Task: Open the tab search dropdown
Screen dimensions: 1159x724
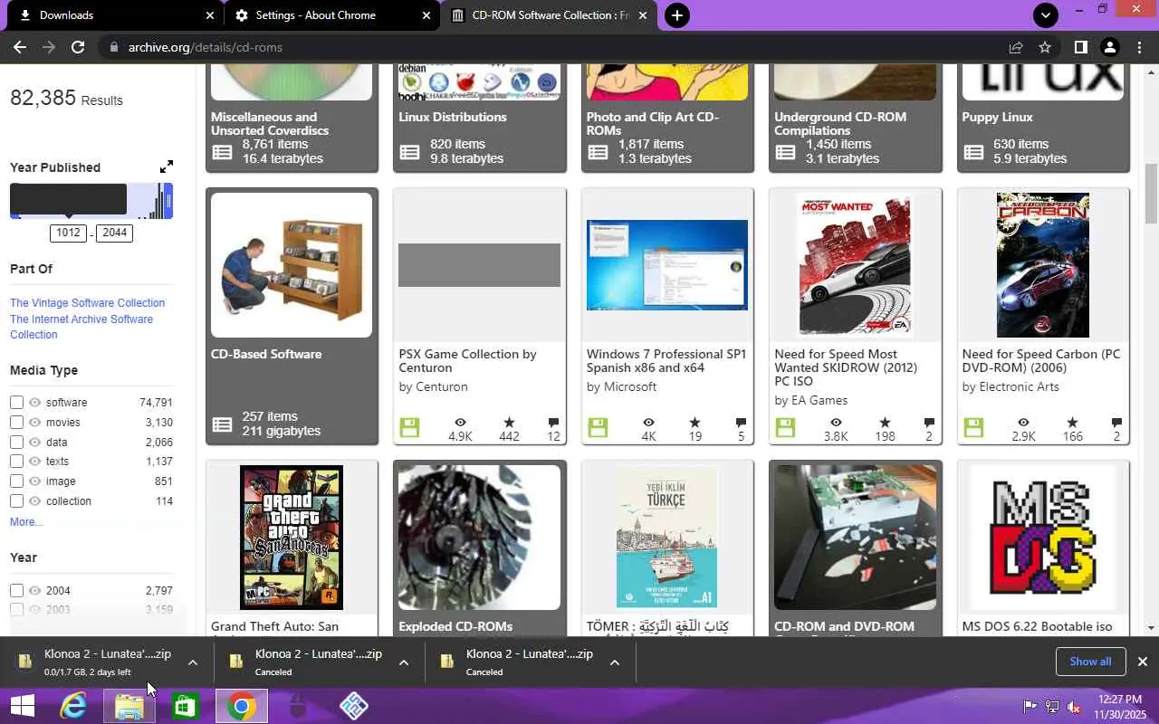Action: 1046,15
